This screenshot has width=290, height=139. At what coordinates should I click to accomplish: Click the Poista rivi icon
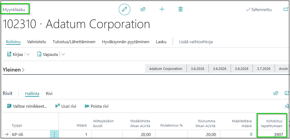tap(87, 106)
